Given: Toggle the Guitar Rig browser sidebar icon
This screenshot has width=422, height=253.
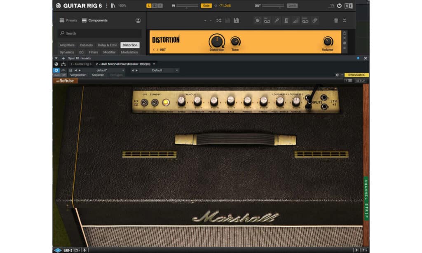Looking at the screenshot, I should [113, 6].
